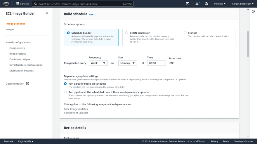257x144 pixels.
Task: Click the Recipe details heading
Action: point(75,128)
